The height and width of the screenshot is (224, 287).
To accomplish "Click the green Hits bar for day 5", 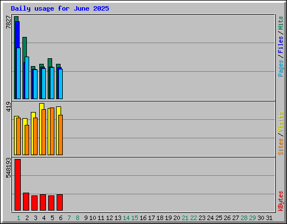I will coord(50,63).
